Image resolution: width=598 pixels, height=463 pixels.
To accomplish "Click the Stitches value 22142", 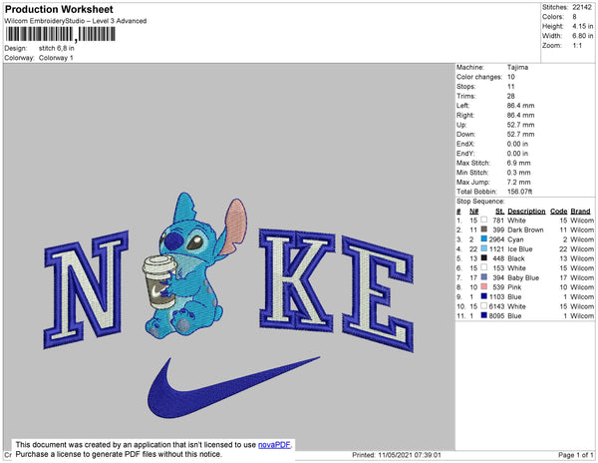I will 582,7.
